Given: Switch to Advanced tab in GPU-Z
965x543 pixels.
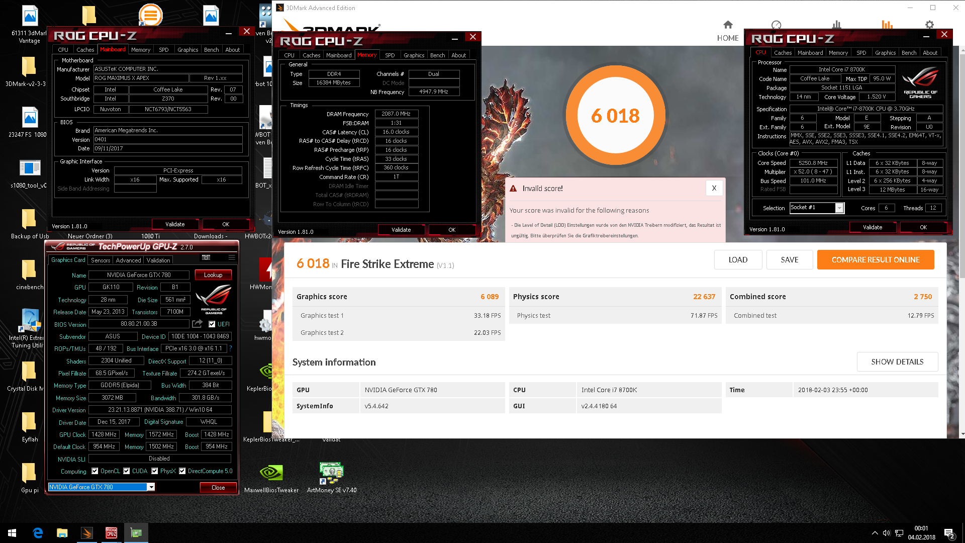Looking at the screenshot, I should pyautogui.click(x=128, y=260).
